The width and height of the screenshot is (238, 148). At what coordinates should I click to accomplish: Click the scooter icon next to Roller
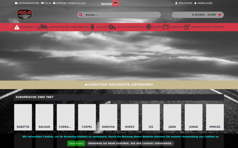pyautogui.click(x=92, y=27)
